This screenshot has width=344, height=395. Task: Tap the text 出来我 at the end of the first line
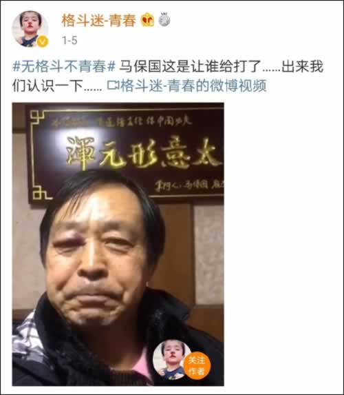point(302,67)
